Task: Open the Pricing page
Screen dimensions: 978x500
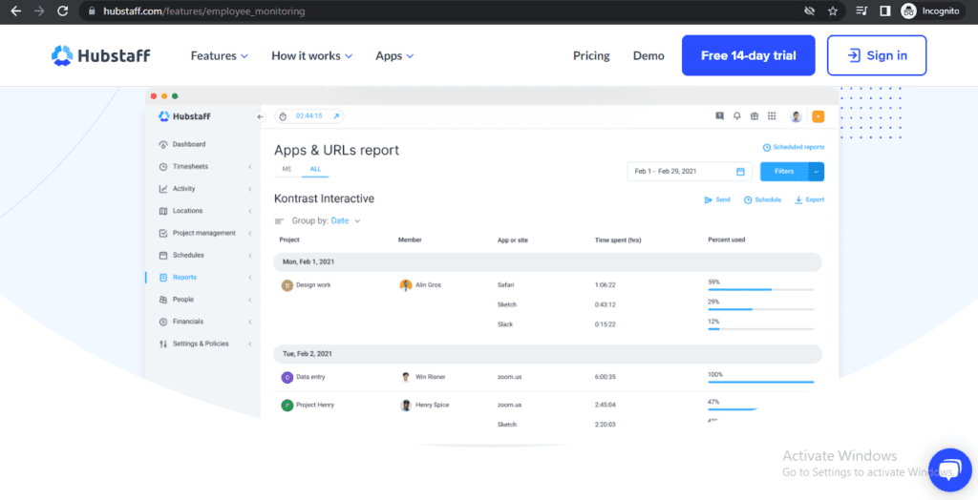Action: pyautogui.click(x=591, y=55)
